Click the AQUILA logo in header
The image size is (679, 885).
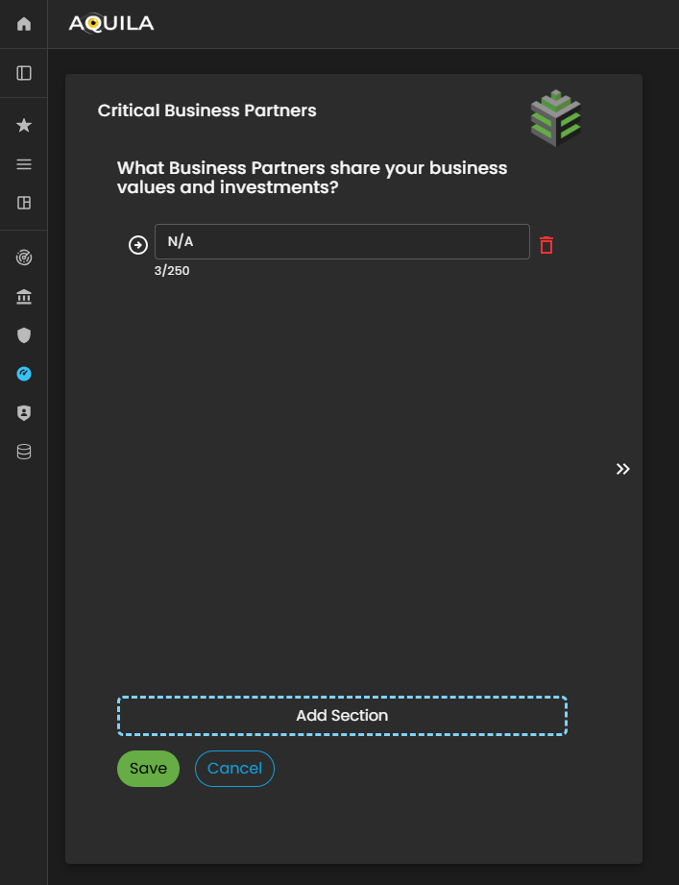point(111,24)
